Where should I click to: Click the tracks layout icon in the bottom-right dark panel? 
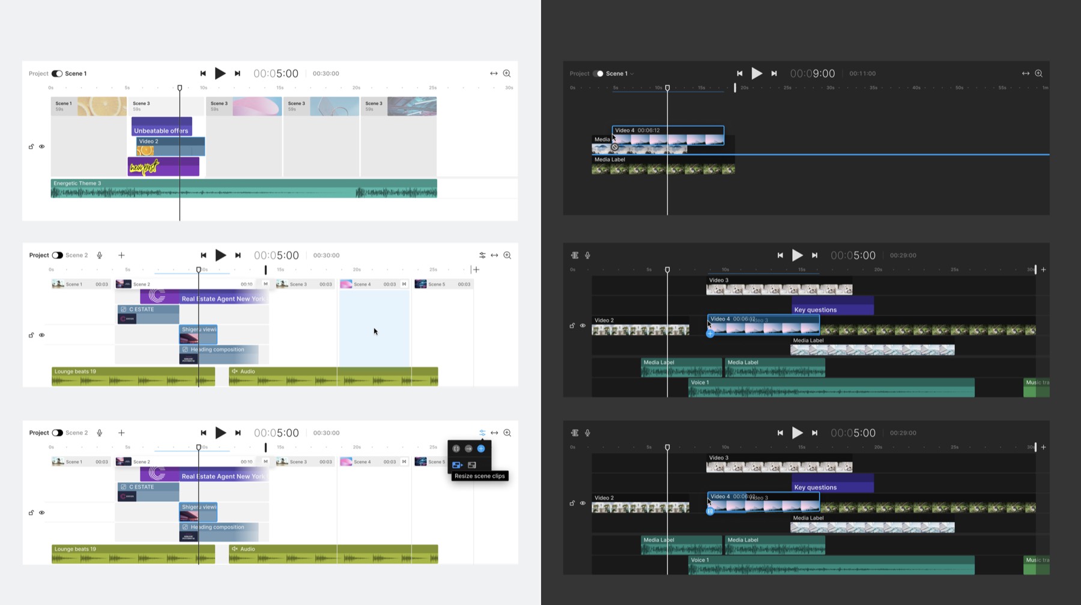click(575, 433)
